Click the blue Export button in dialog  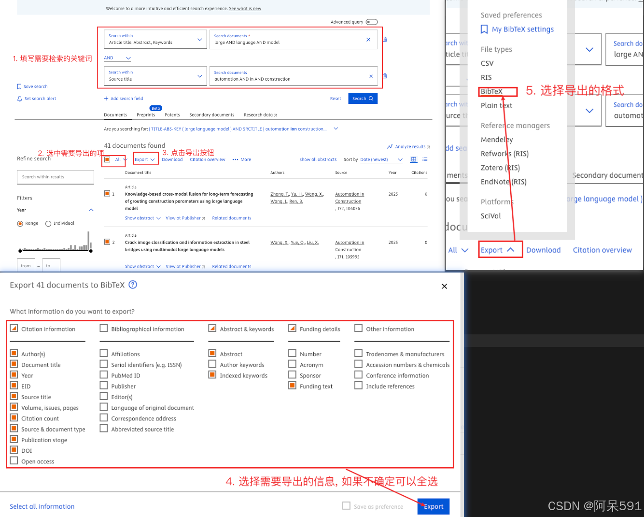(x=433, y=506)
